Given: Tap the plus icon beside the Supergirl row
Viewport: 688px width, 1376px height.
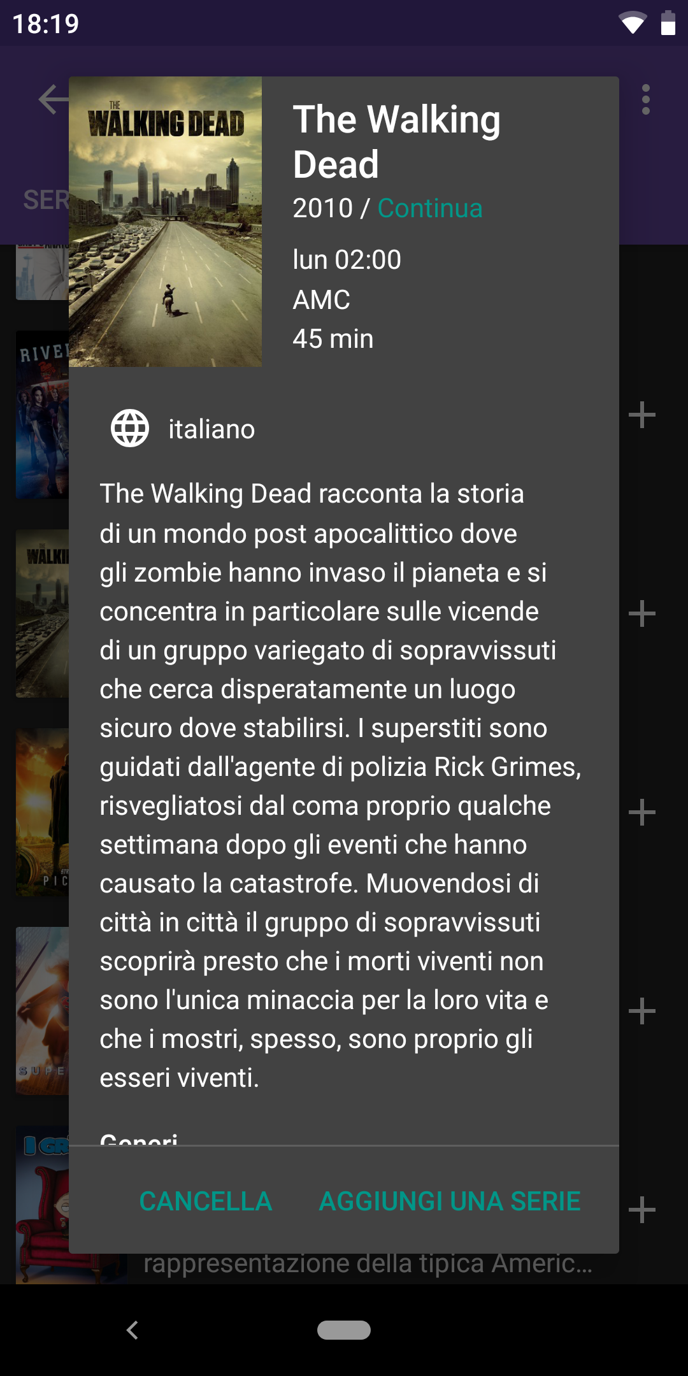Looking at the screenshot, I should 641,1011.
